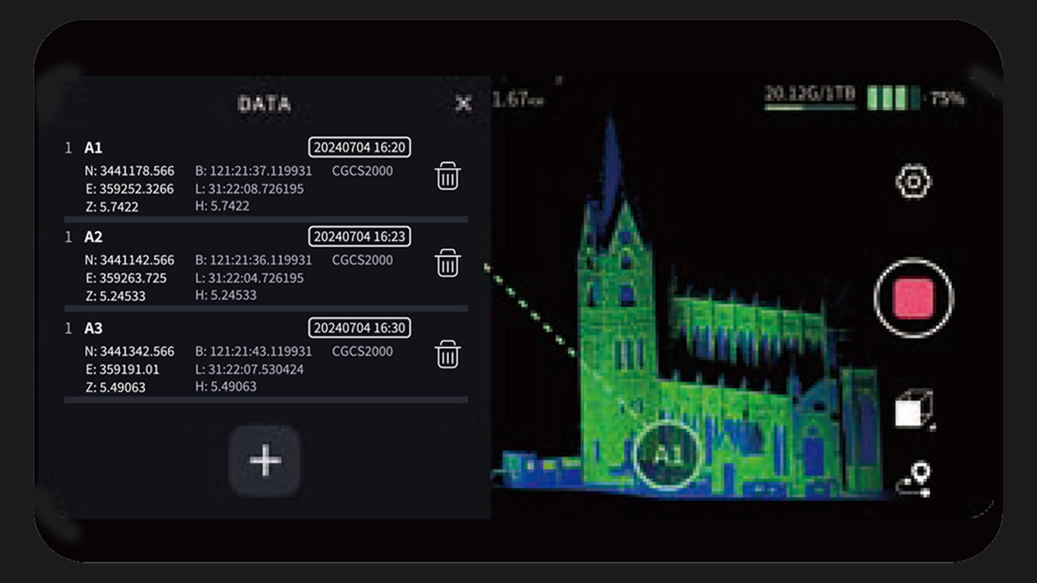This screenshot has width=1037, height=583.
Task: Select the N: 3441342.566 coordinate value
Action: 129,351
